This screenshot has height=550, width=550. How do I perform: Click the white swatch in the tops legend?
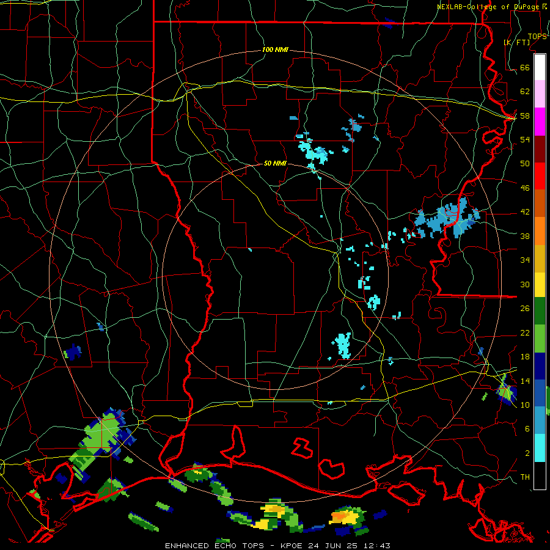(540, 67)
